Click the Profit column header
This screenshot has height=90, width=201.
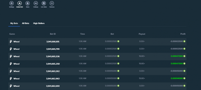183,34
